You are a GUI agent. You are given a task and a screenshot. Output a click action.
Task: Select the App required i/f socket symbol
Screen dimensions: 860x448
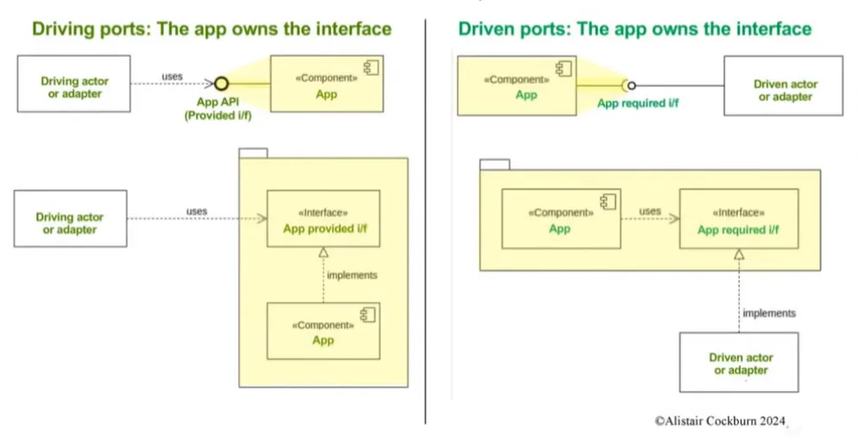click(630, 85)
